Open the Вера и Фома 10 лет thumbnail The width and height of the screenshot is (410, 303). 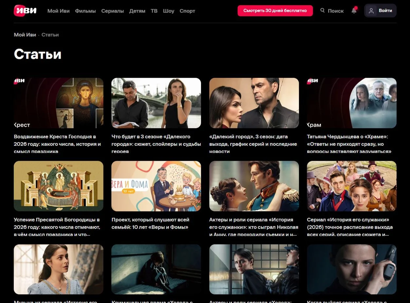156,186
